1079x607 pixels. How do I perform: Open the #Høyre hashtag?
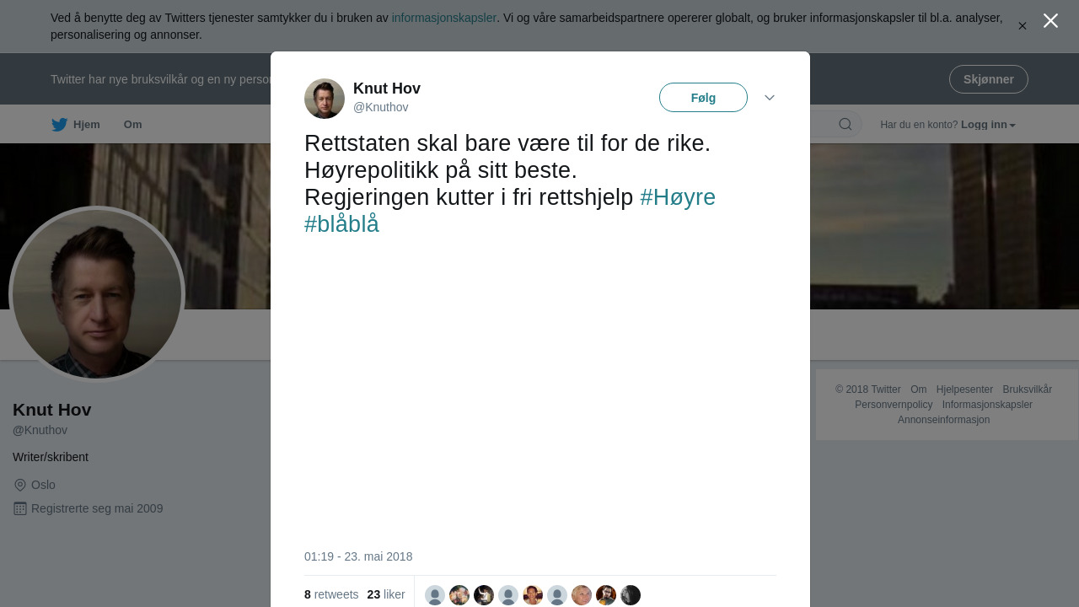point(678,197)
